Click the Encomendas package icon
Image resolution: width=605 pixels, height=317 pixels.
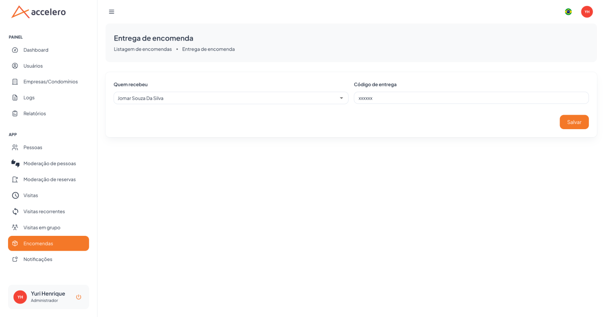pyautogui.click(x=15, y=243)
